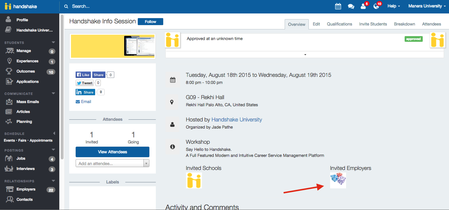Open the Add an attendee dropdown arrow
The width and height of the screenshot is (449, 210).
[x=146, y=163]
